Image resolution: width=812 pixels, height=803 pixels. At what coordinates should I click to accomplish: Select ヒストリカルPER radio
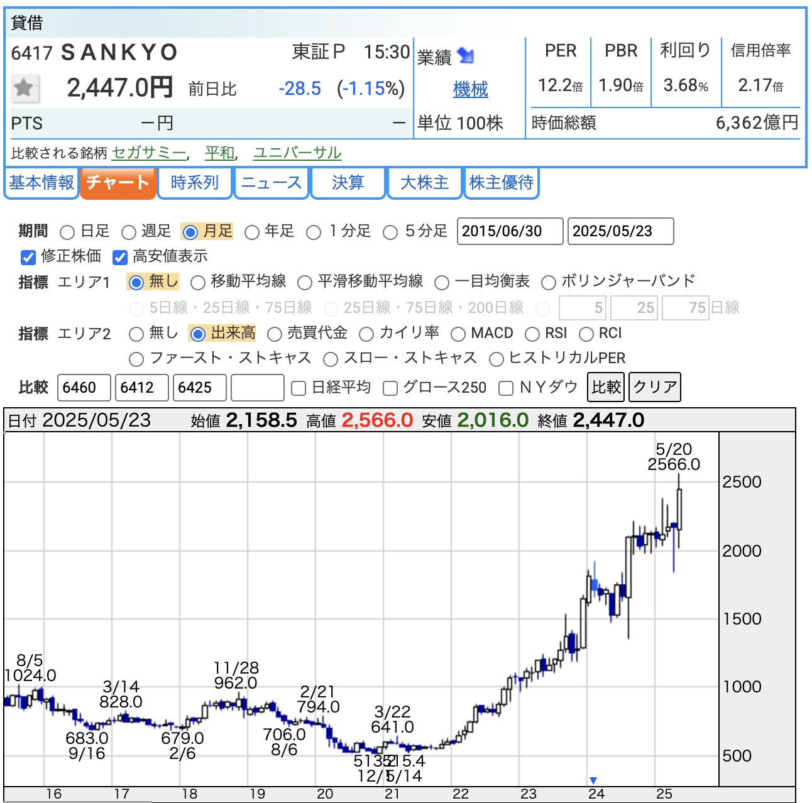[497, 359]
